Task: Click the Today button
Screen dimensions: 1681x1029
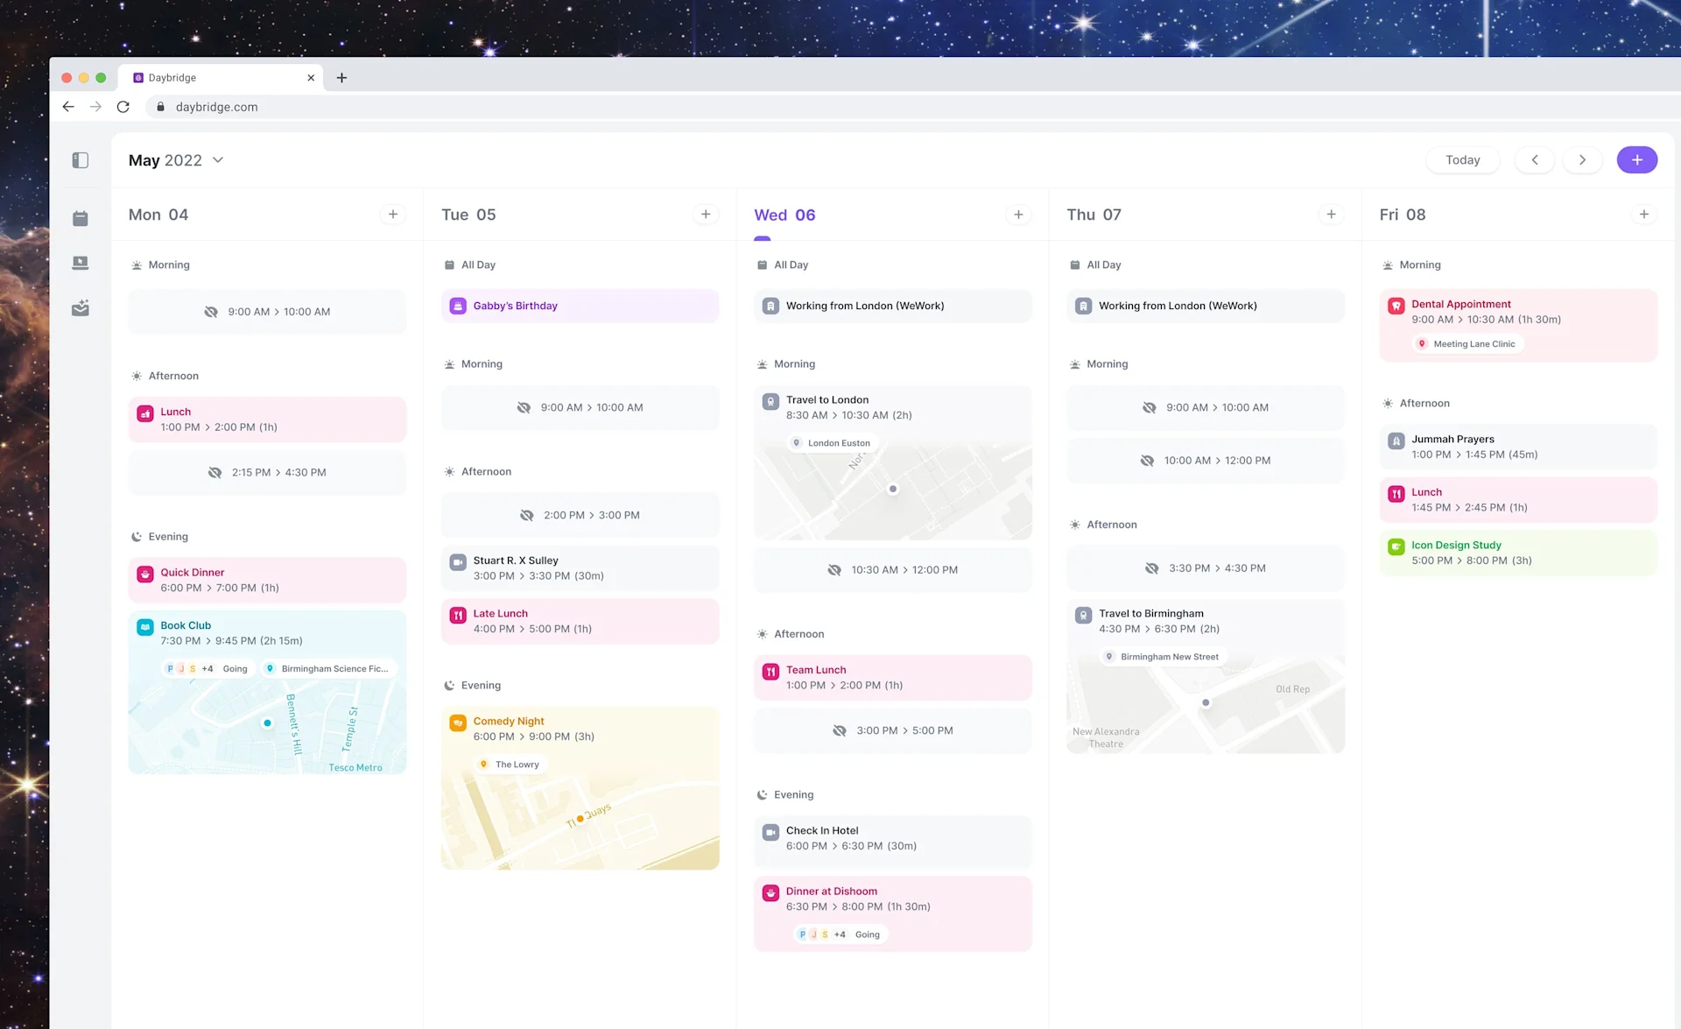Action: pyautogui.click(x=1462, y=160)
